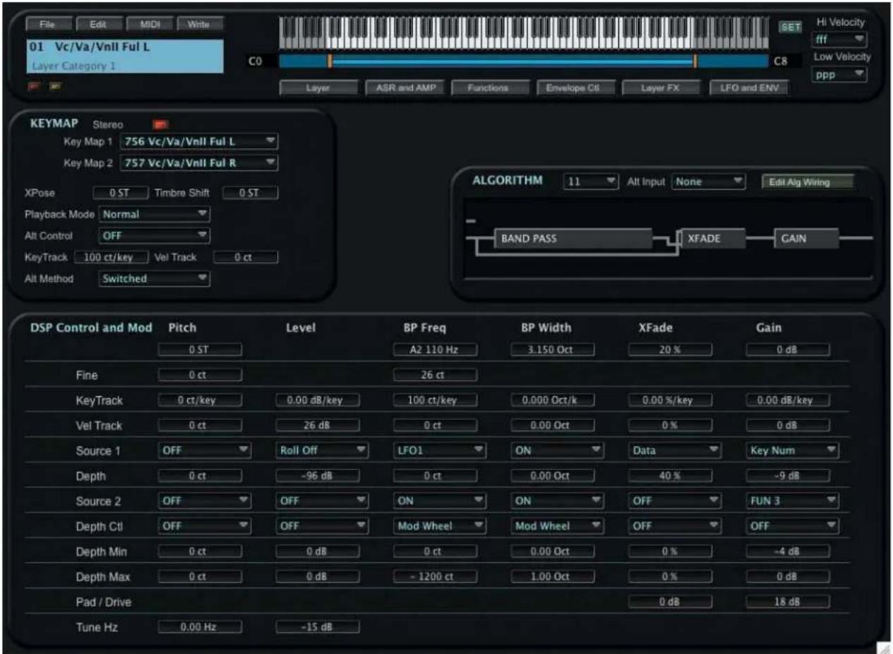Screen dimensions: 893x654
Task: Switch to the Layer tab
Action: (x=318, y=88)
